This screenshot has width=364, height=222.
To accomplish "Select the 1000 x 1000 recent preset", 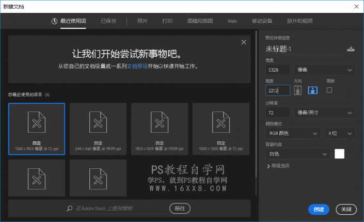I will click(x=220, y=129).
